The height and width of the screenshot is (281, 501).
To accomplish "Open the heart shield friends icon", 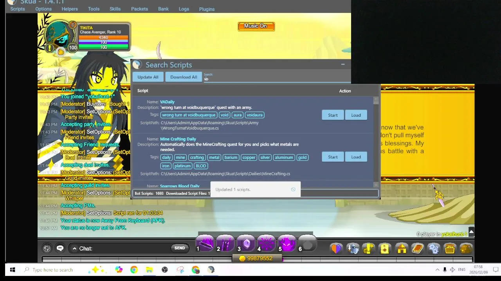I will [x=336, y=249].
